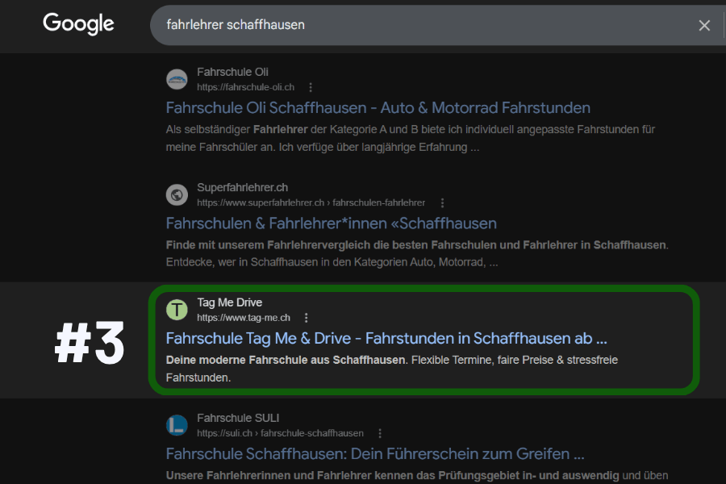Click the Superfahrlehrer.ch globe favicon
This screenshot has width=726, height=484.
pyautogui.click(x=177, y=194)
